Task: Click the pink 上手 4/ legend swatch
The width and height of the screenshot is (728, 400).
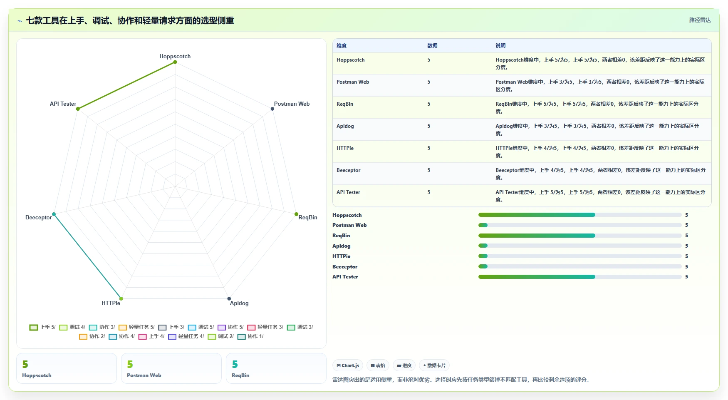Action: pos(143,336)
